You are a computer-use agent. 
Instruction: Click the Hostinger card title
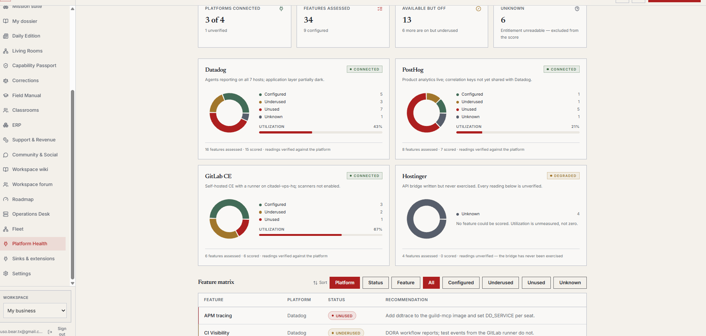click(414, 176)
